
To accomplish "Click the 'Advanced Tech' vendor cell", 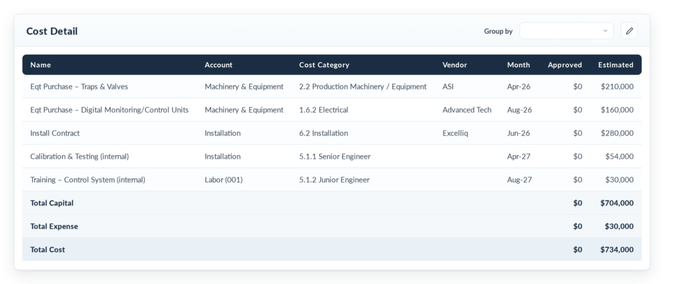I will coord(467,110).
